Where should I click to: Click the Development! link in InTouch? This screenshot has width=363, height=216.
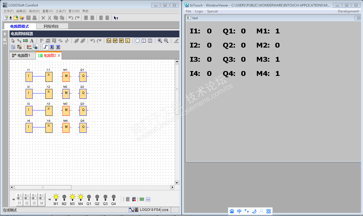(349, 11)
